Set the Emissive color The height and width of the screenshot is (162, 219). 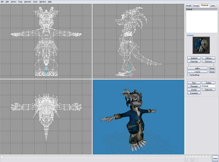(208, 61)
